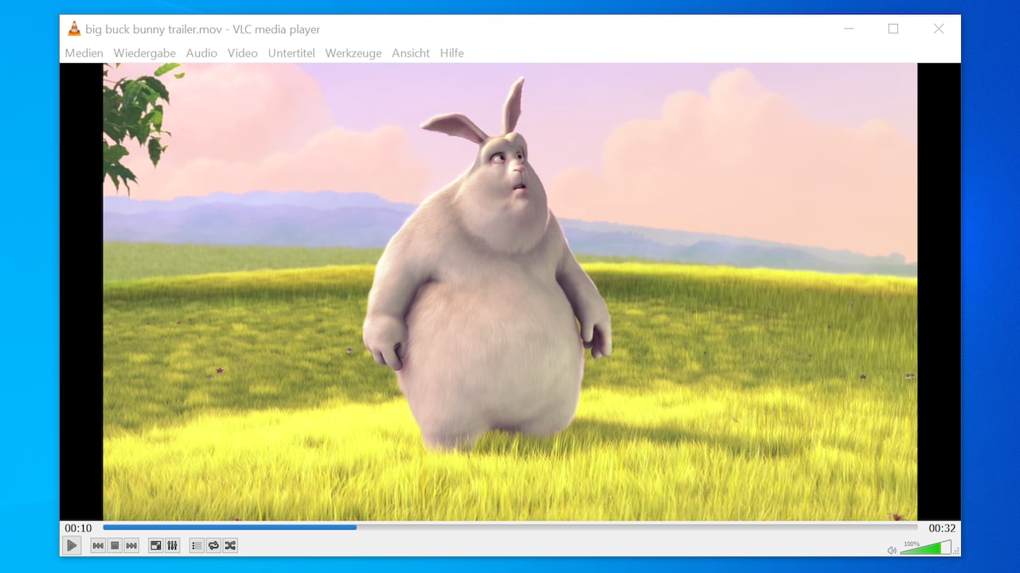Image resolution: width=1020 pixels, height=573 pixels.
Task: Open extended settings with the equalizer icon
Action: [x=173, y=545]
